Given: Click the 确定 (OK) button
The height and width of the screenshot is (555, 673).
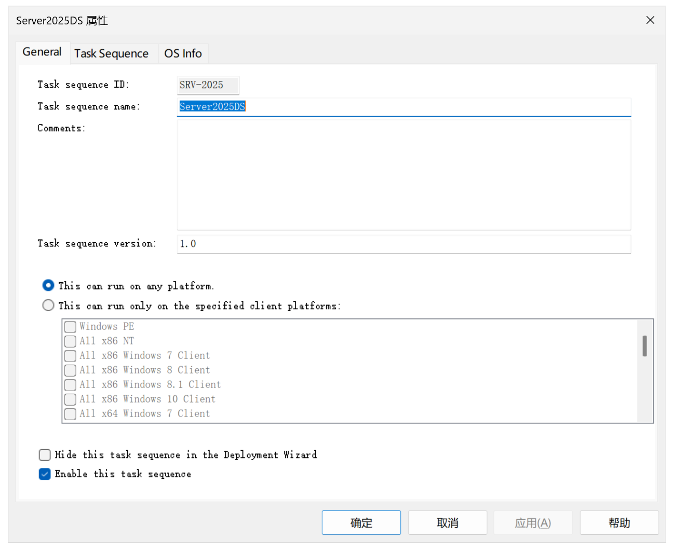Looking at the screenshot, I should (361, 523).
